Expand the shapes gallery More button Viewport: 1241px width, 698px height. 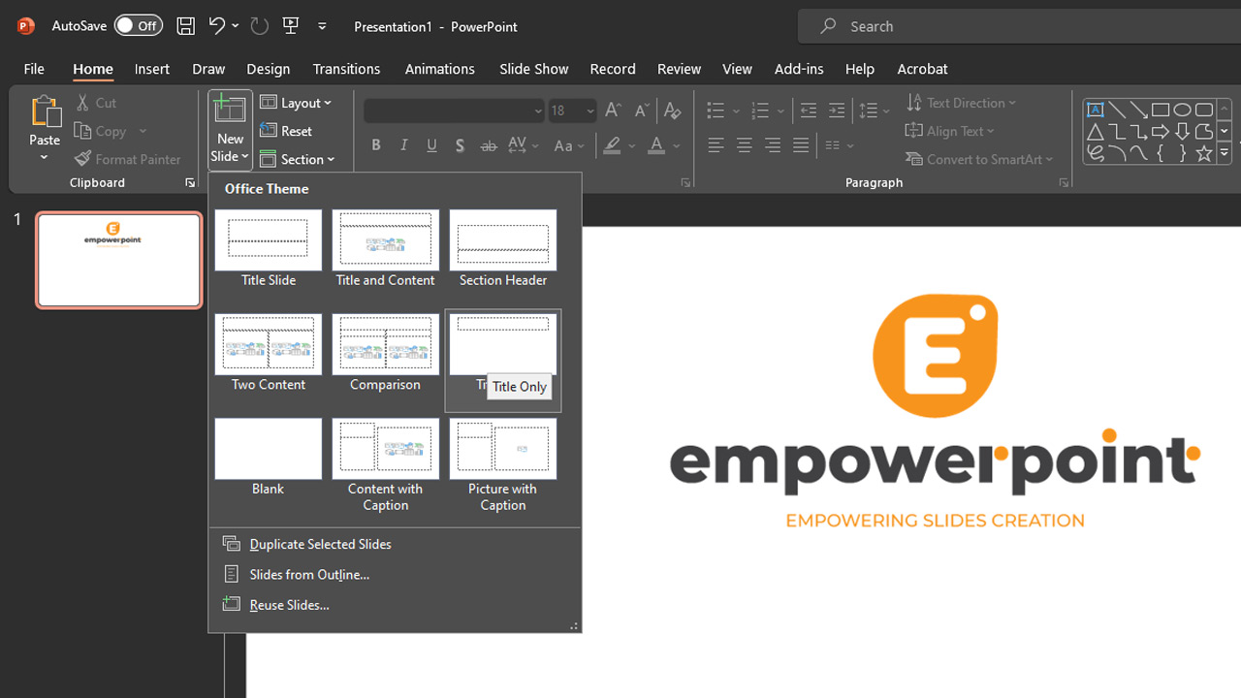[x=1225, y=153]
